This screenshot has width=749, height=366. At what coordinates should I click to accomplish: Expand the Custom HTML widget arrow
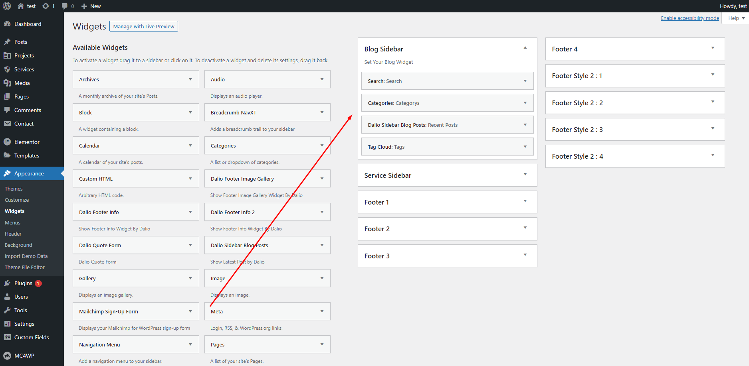190,179
